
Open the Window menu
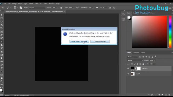pos(52,4)
